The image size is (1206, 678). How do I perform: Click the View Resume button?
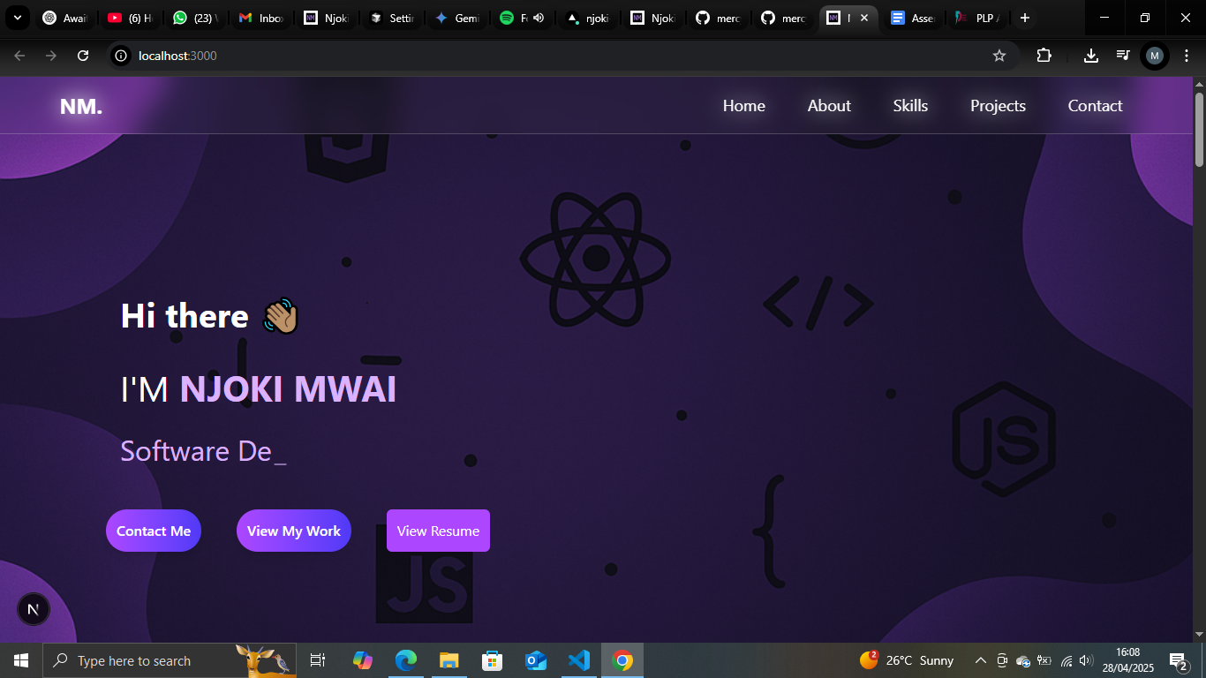point(438,531)
